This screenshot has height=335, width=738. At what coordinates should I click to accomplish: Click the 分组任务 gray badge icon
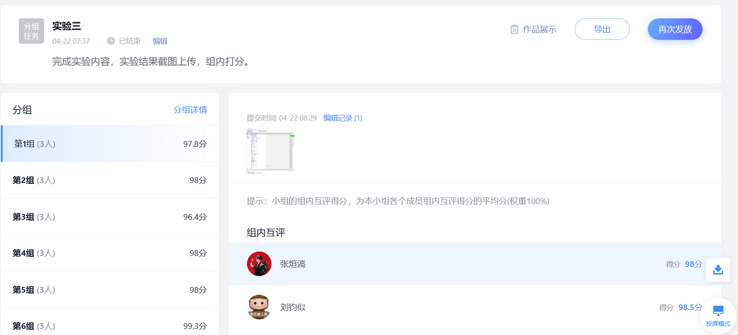(31, 31)
